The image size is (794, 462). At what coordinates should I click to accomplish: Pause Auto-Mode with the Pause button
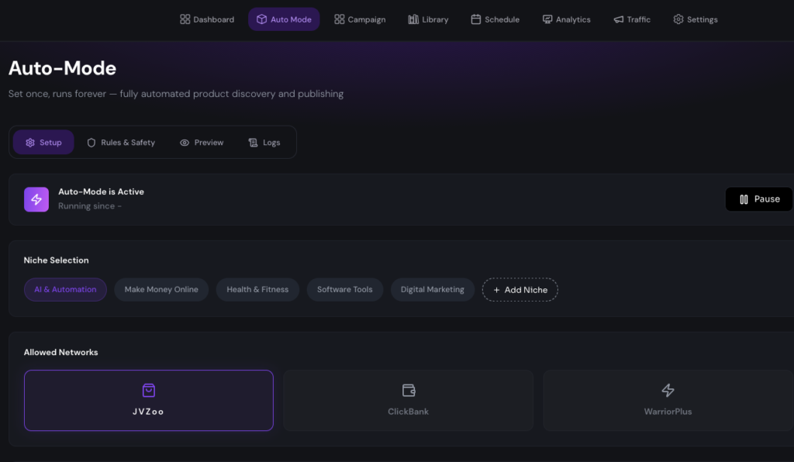[x=759, y=199]
